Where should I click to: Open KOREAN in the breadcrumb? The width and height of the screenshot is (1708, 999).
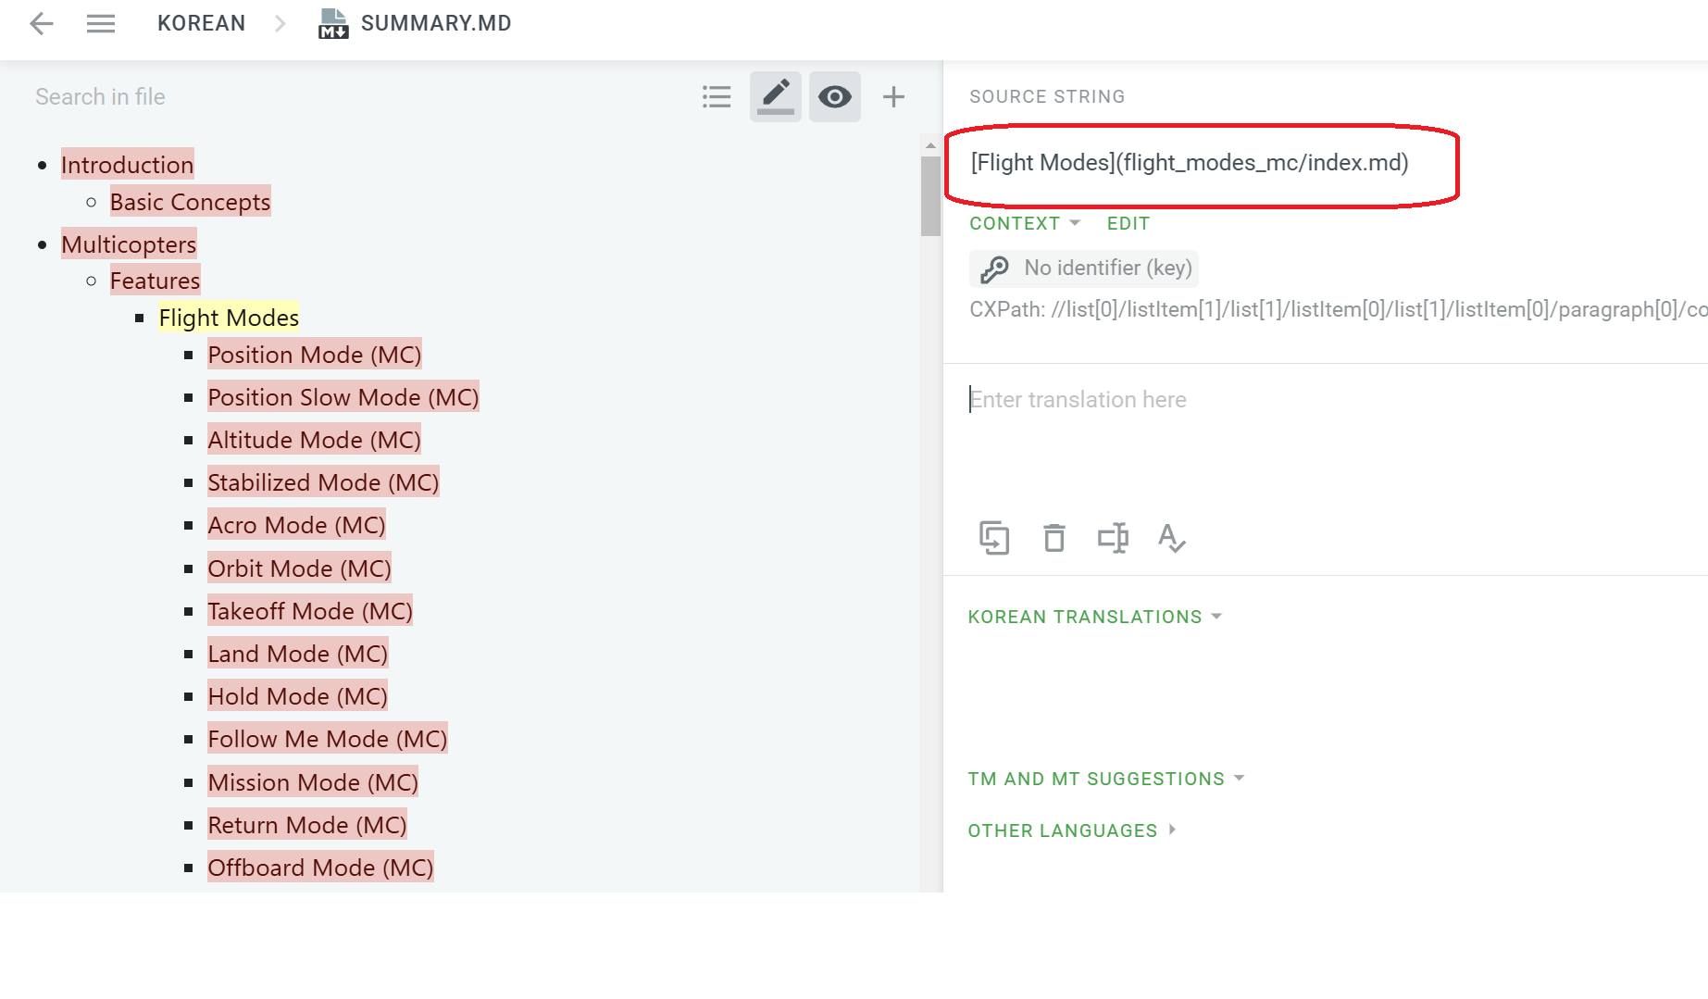201,23
